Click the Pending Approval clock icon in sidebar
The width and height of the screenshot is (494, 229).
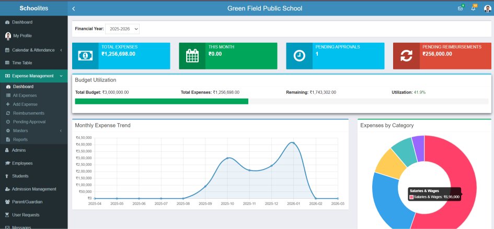[8, 122]
